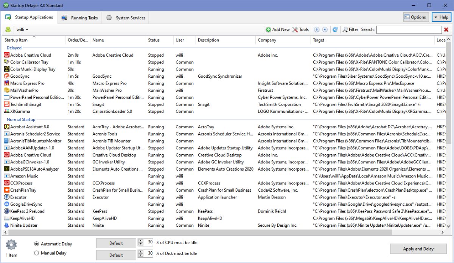Select the Automatic Delay radio button
454x263 pixels.
37,244
